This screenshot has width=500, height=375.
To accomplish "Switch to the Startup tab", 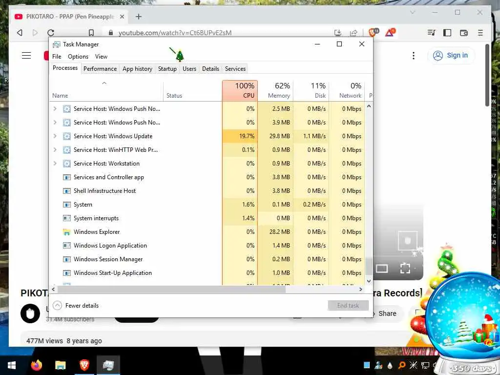I will point(167,69).
